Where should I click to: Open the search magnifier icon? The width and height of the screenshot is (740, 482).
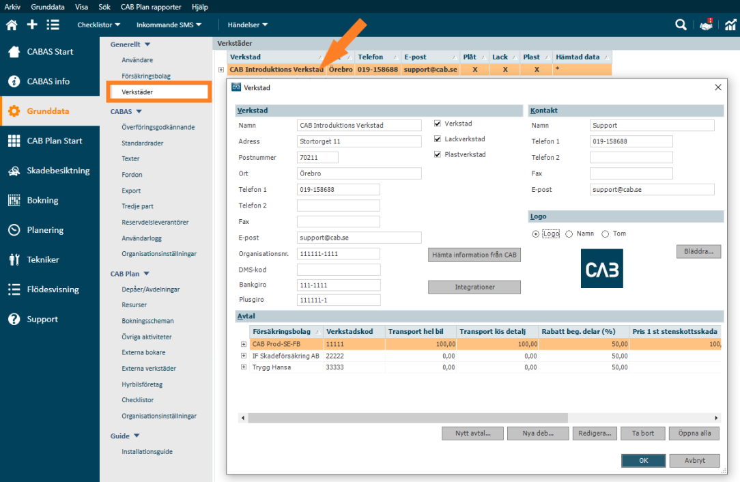(x=681, y=25)
